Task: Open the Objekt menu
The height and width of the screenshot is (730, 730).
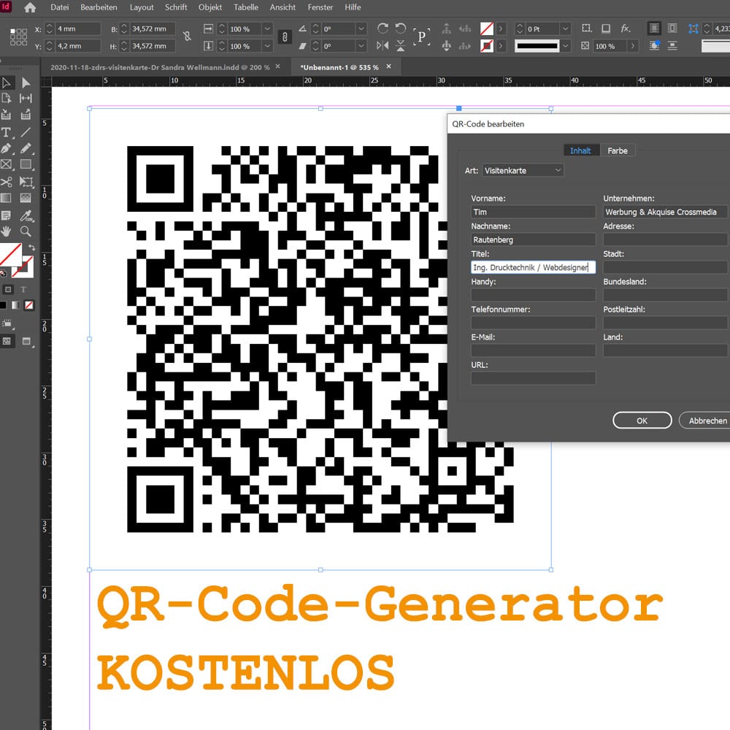Action: [210, 7]
